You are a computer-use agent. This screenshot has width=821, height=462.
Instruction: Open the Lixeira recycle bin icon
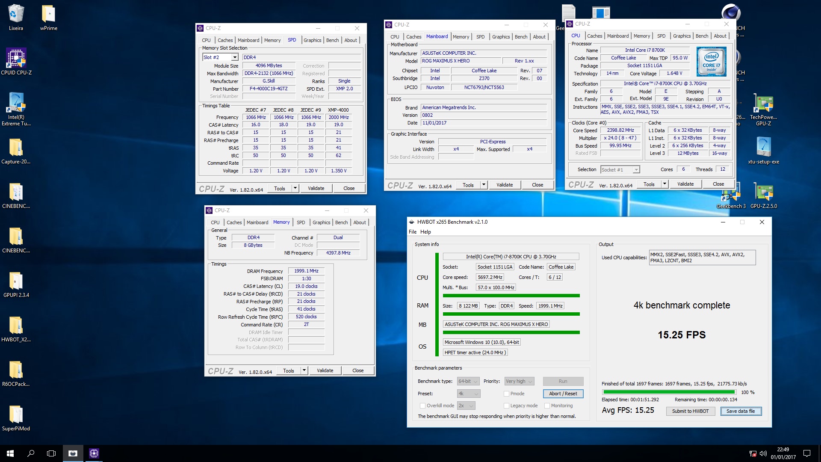pos(16,14)
